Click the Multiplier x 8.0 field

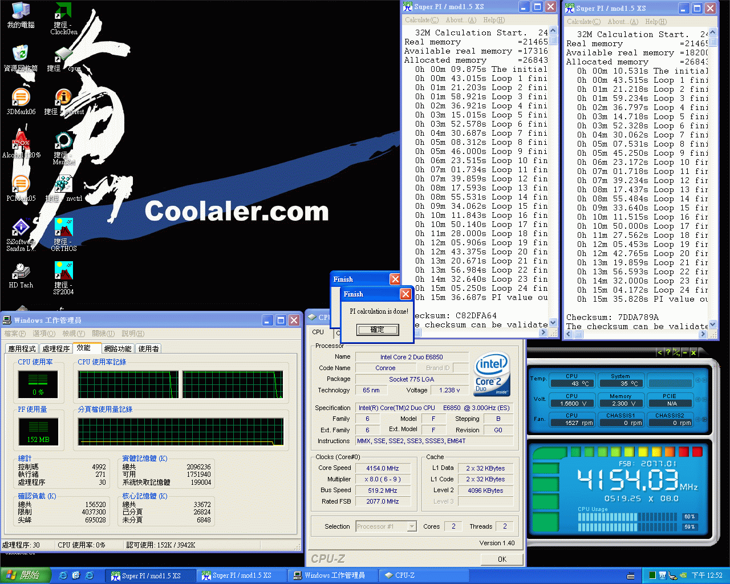click(383, 479)
